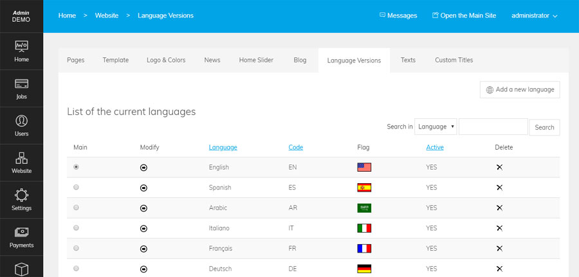Image resolution: width=579 pixels, height=277 pixels.
Task: Delete the Français language row
Action: (499, 249)
